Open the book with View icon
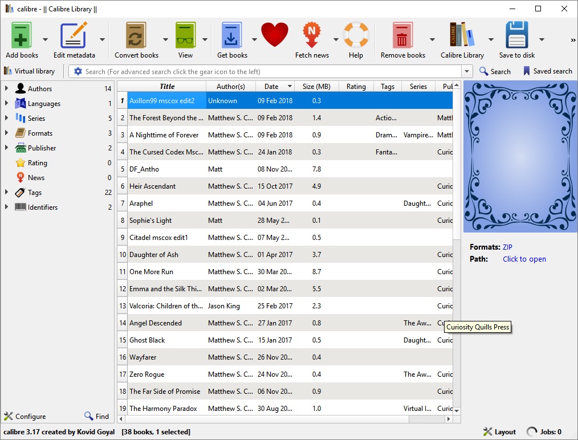The image size is (578, 440). click(185, 35)
